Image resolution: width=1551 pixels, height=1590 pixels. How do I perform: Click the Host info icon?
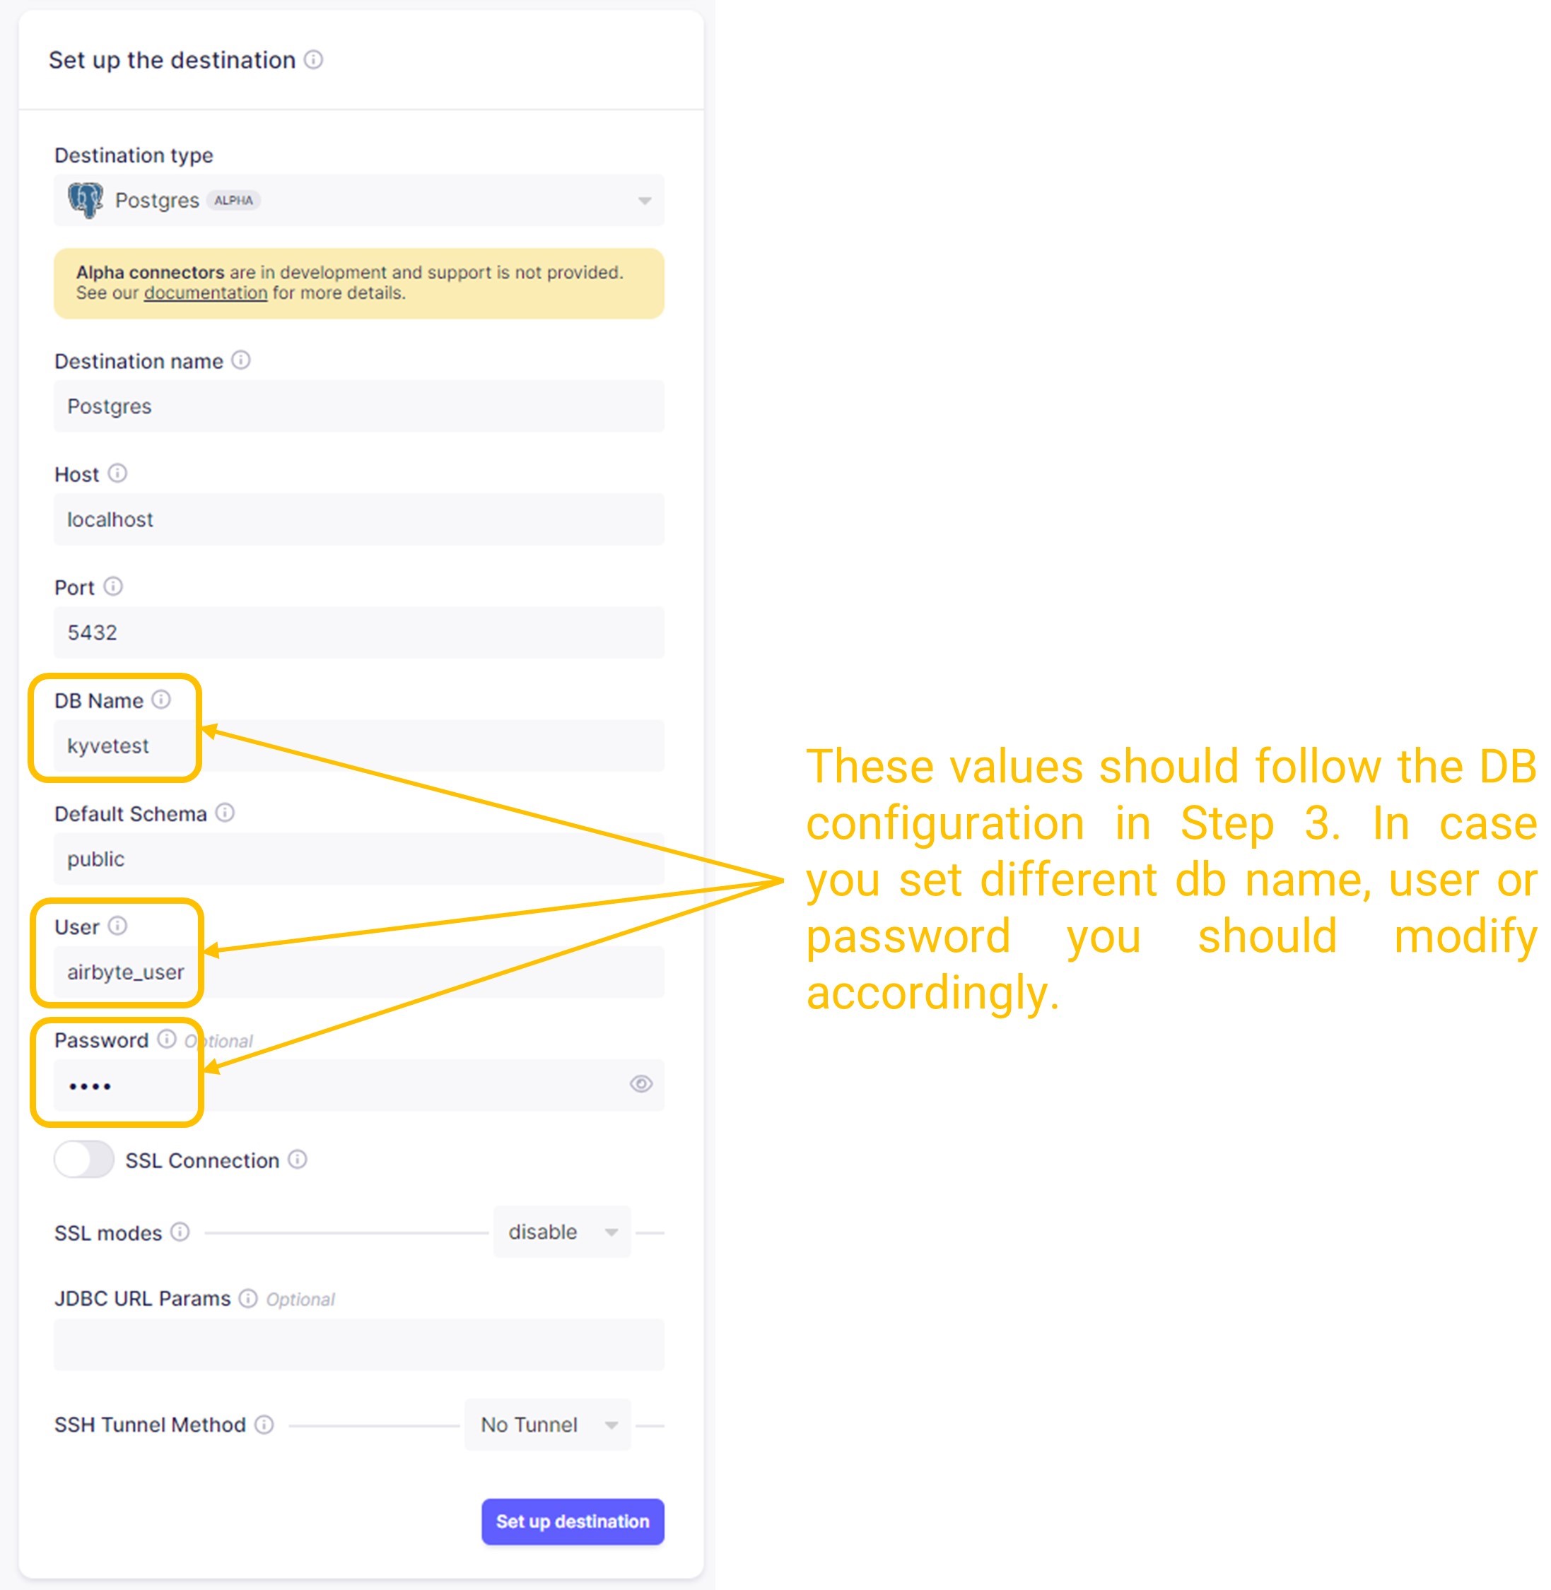click(x=117, y=473)
